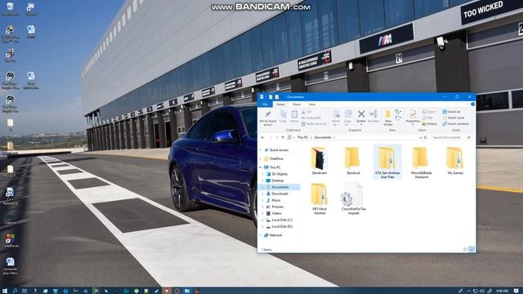Select Music in navigation pane

pos(276,200)
